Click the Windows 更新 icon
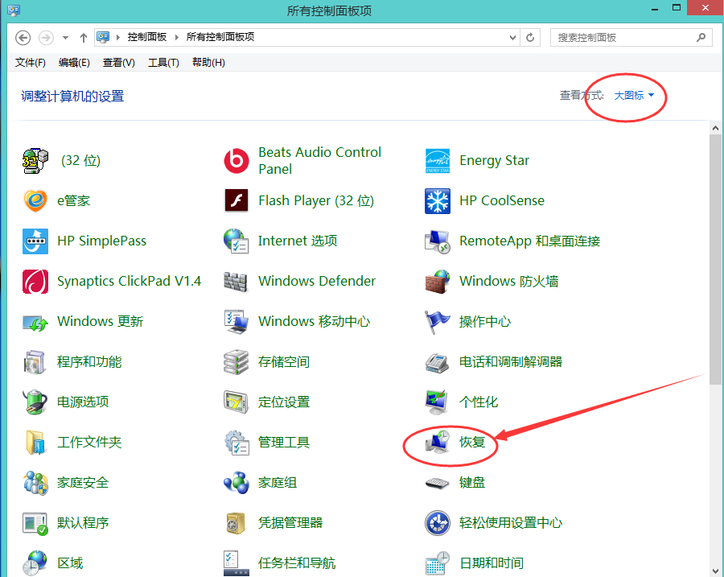The width and height of the screenshot is (724, 577). [35, 322]
